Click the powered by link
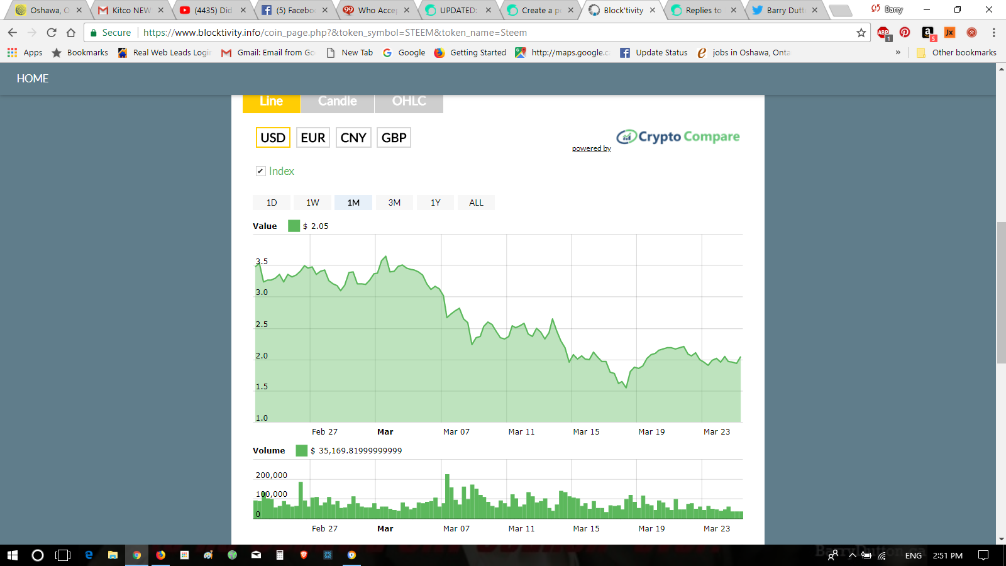Image resolution: width=1006 pixels, height=566 pixels. click(x=592, y=148)
